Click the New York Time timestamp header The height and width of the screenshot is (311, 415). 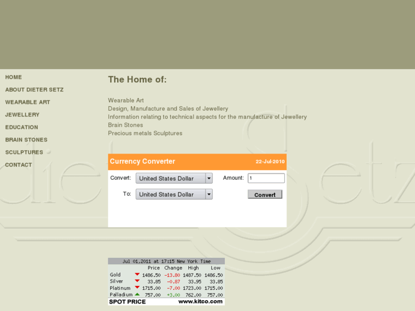(167, 261)
